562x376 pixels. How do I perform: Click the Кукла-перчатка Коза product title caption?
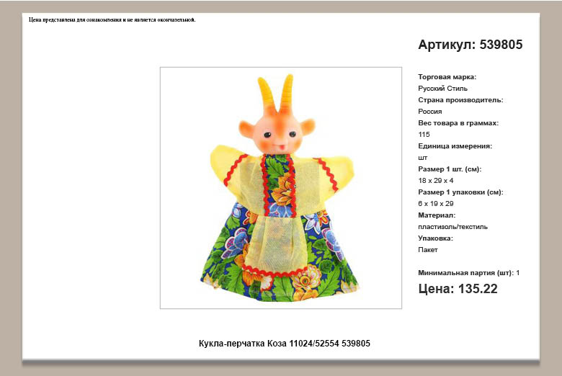[x=284, y=344]
